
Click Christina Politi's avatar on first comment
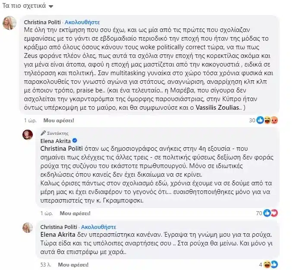click(9, 23)
